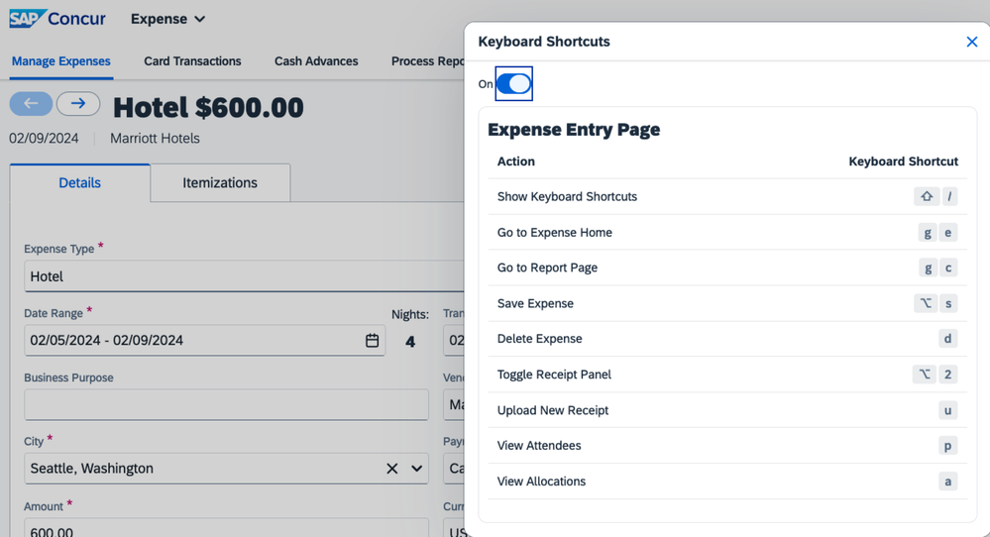Screen dimensions: 990x537
Task: Open Cash Advances tab
Action: pos(316,61)
